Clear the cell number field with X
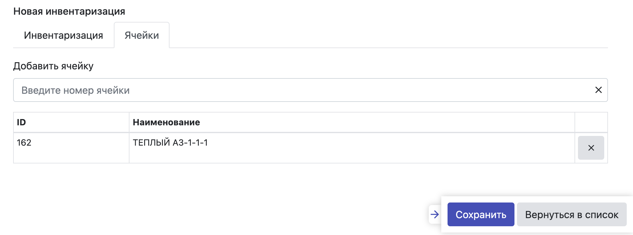Screen dimensions: 633x235 click(598, 90)
